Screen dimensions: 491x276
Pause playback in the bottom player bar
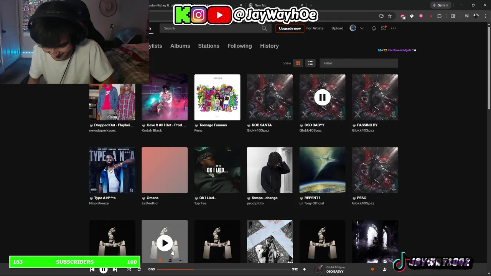point(104,269)
